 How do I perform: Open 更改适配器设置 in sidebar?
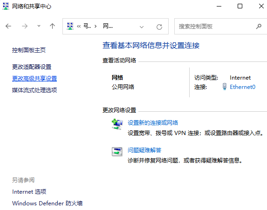pyautogui.click(x=32, y=67)
